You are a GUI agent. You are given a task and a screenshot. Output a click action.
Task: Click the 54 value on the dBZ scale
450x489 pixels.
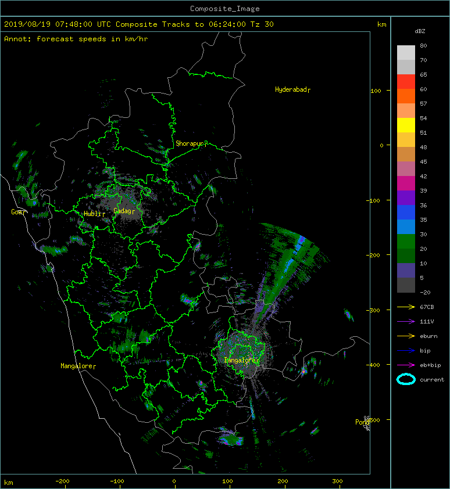point(423,118)
